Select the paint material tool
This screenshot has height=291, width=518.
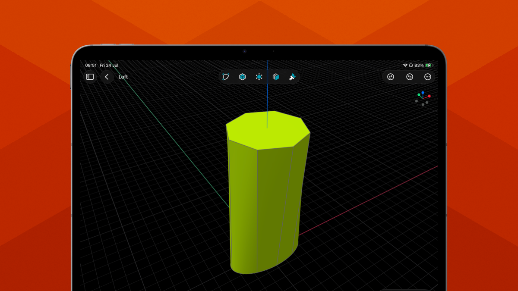click(x=292, y=77)
